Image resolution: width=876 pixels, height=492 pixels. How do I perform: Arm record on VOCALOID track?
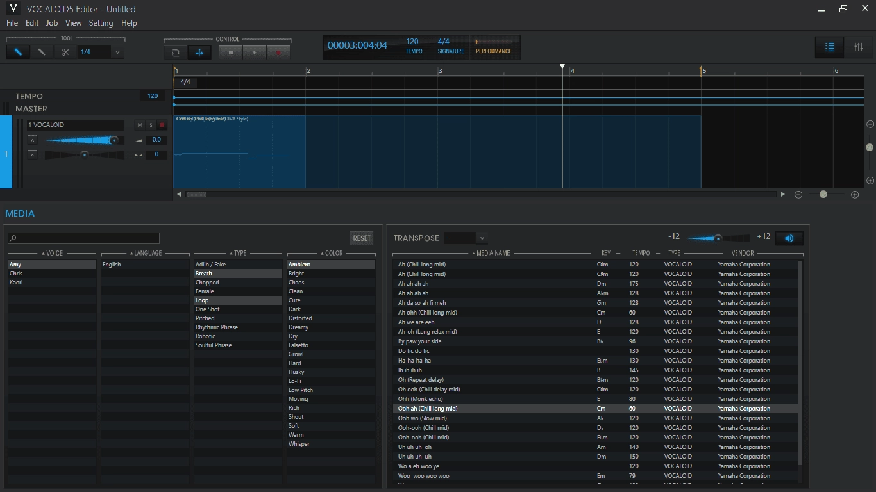coord(162,125)
